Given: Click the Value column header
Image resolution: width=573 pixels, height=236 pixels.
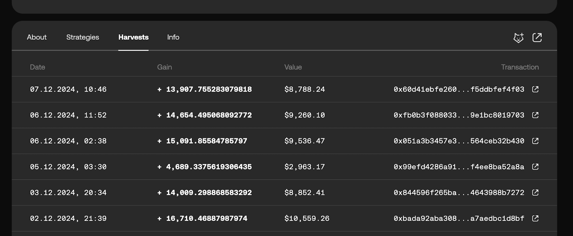Looking at the screenshot, I should click(x=293, y=67).
